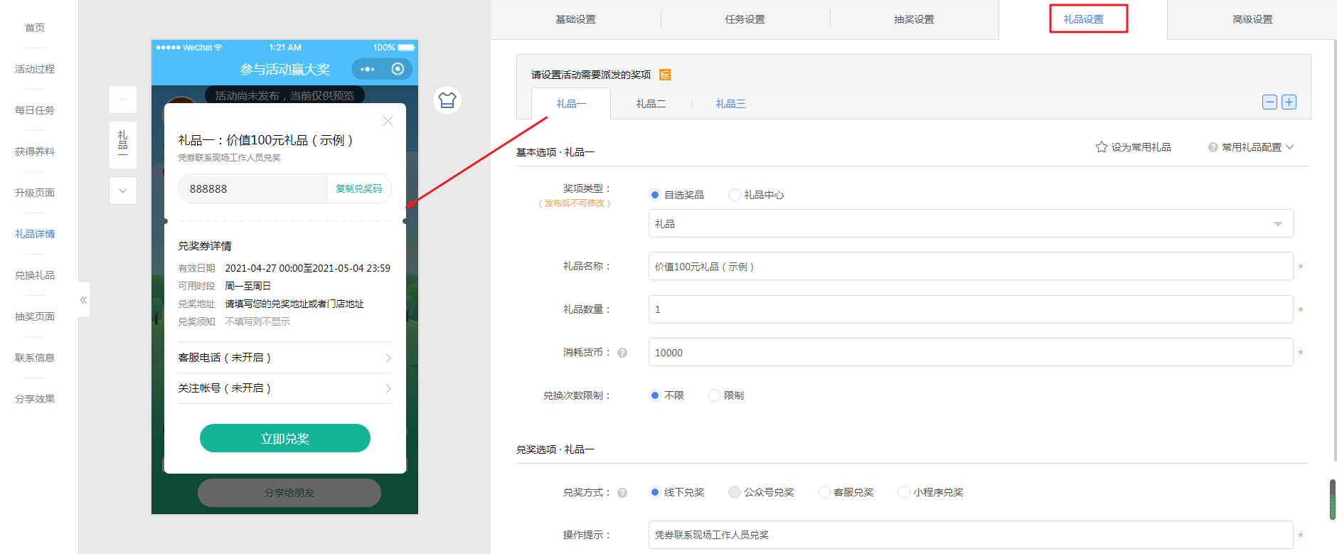Screen dimensions: 1337x554
Task: Click the 复制兑奖码 button
Action: click(358, 188)
